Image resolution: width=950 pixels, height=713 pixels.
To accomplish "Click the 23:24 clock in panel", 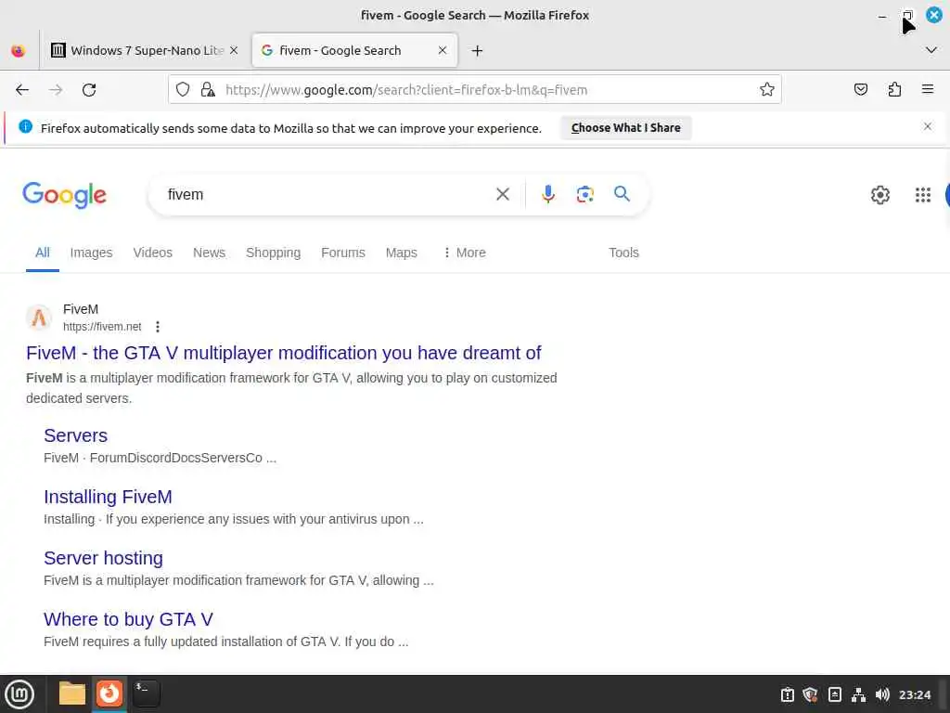I will tap(914, 694).
